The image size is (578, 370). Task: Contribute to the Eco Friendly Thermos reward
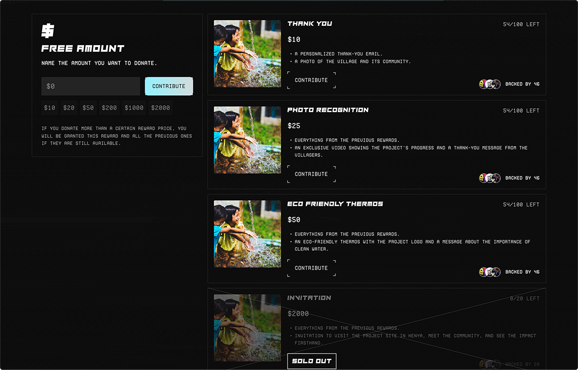311,268
